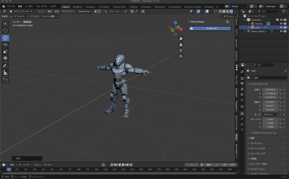This screenshot has height=179, width=289.
Task: Open the World properties tab icon
Action: 242,100
